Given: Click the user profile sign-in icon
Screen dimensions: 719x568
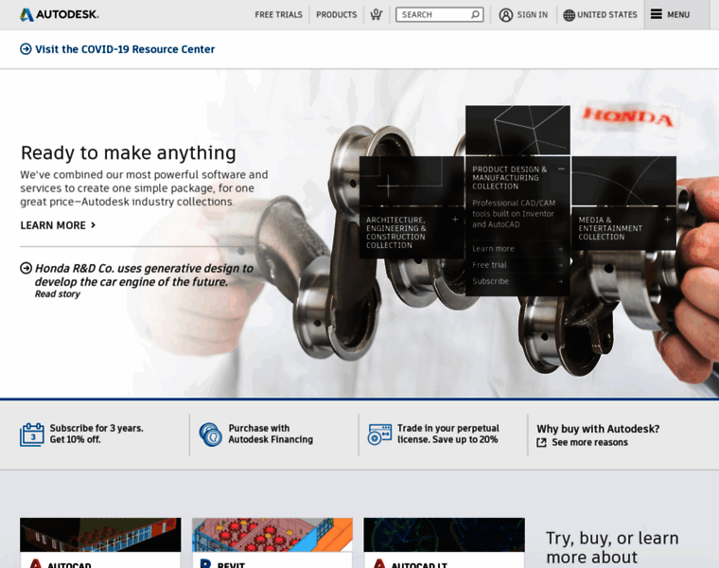Looking at the screenshot, I should click(506, 15).
